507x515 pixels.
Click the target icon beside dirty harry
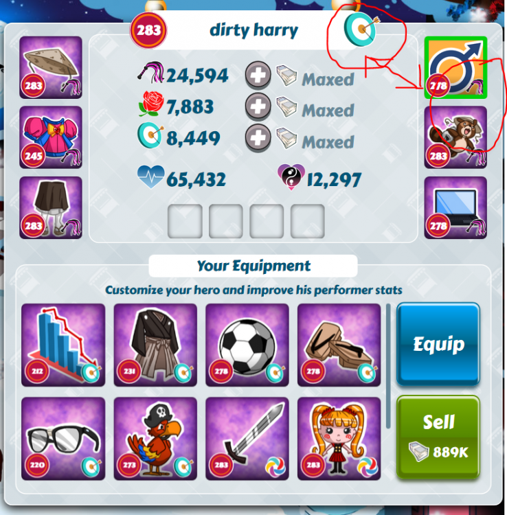click(360, 30)
